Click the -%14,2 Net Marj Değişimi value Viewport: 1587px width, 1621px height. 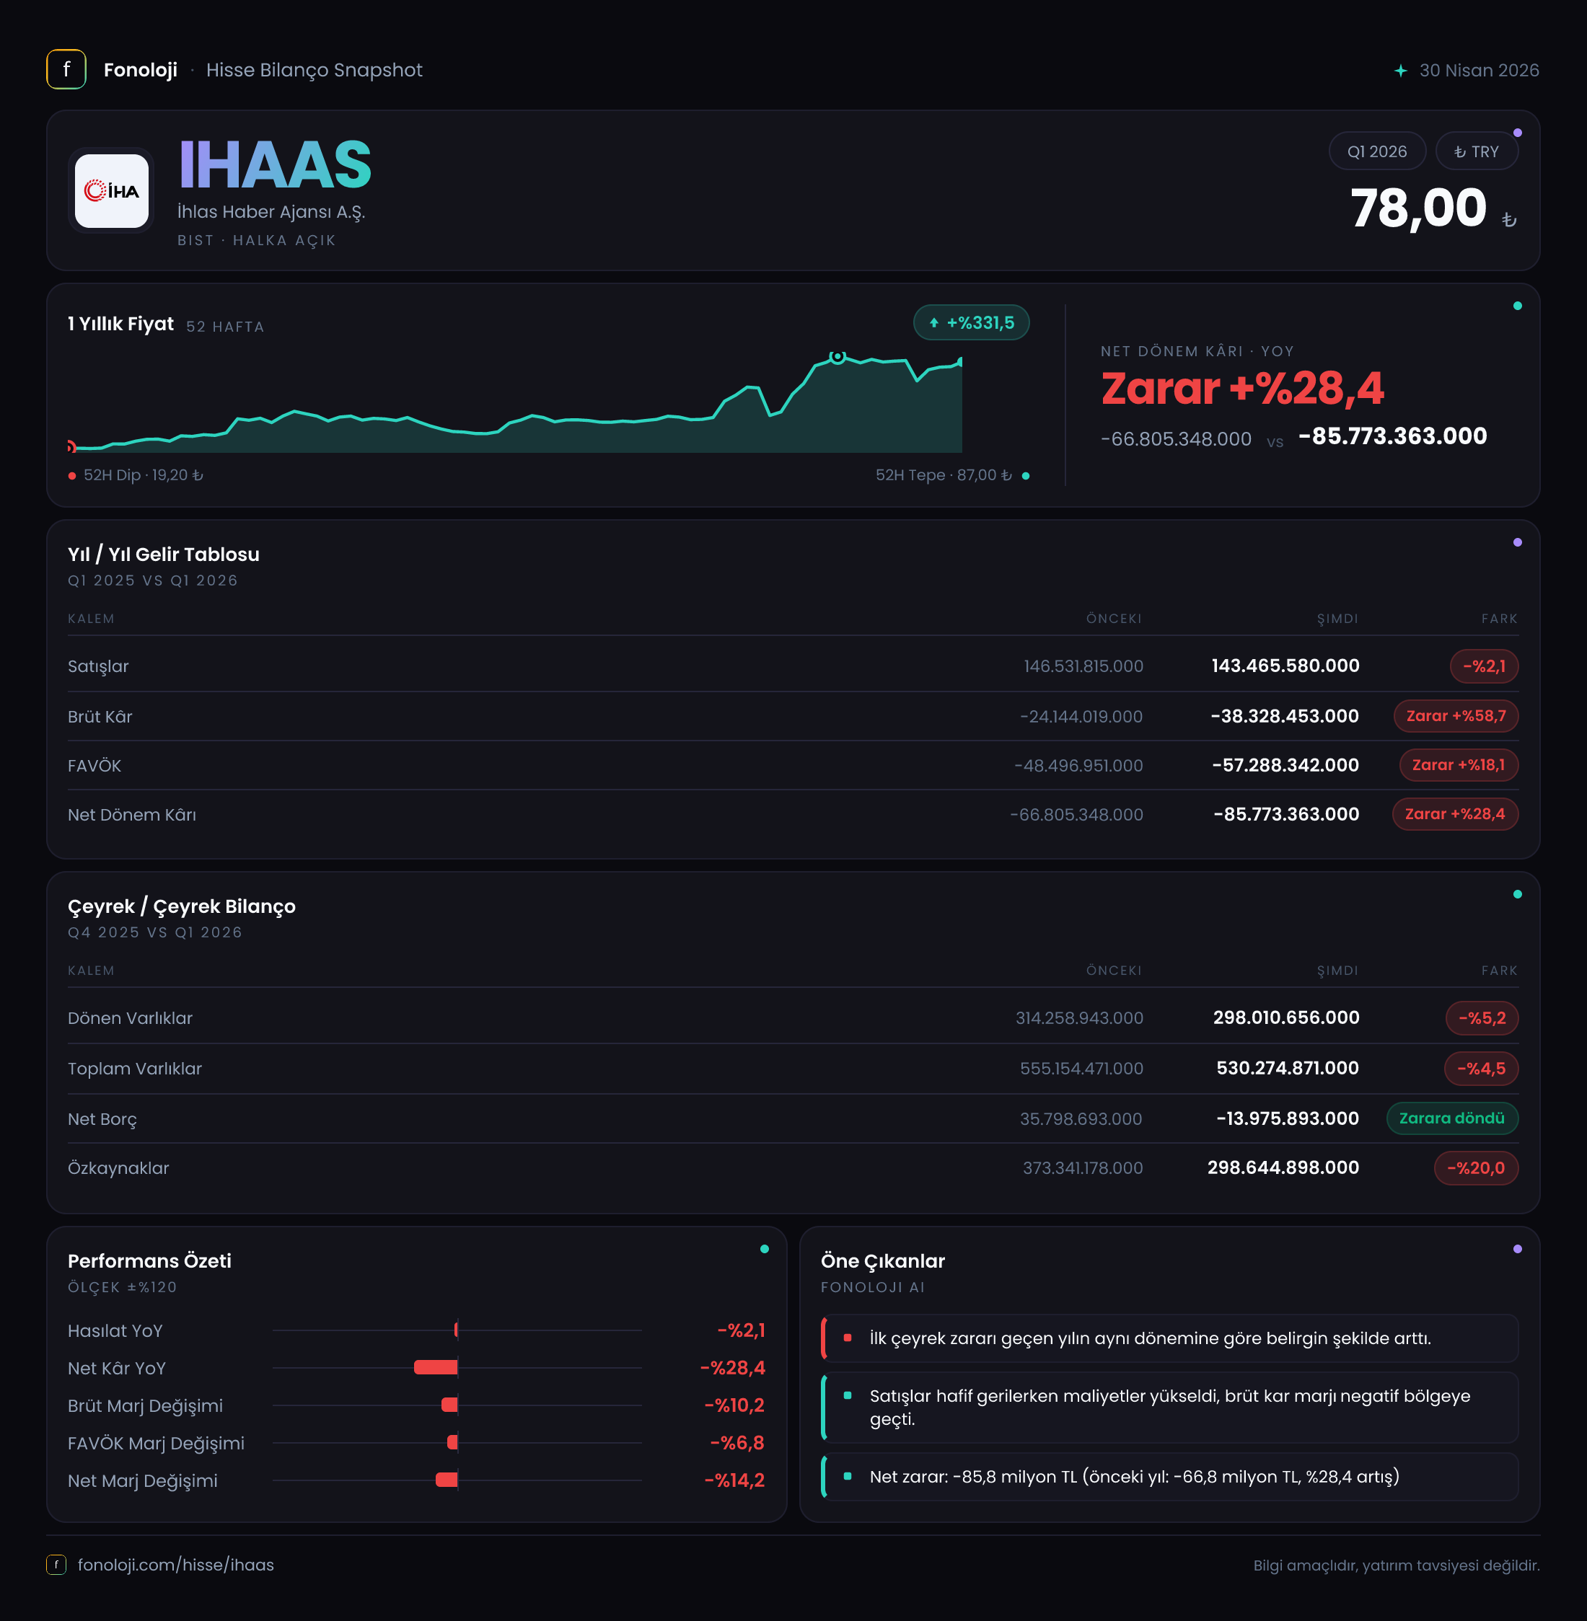[734, 1480]
